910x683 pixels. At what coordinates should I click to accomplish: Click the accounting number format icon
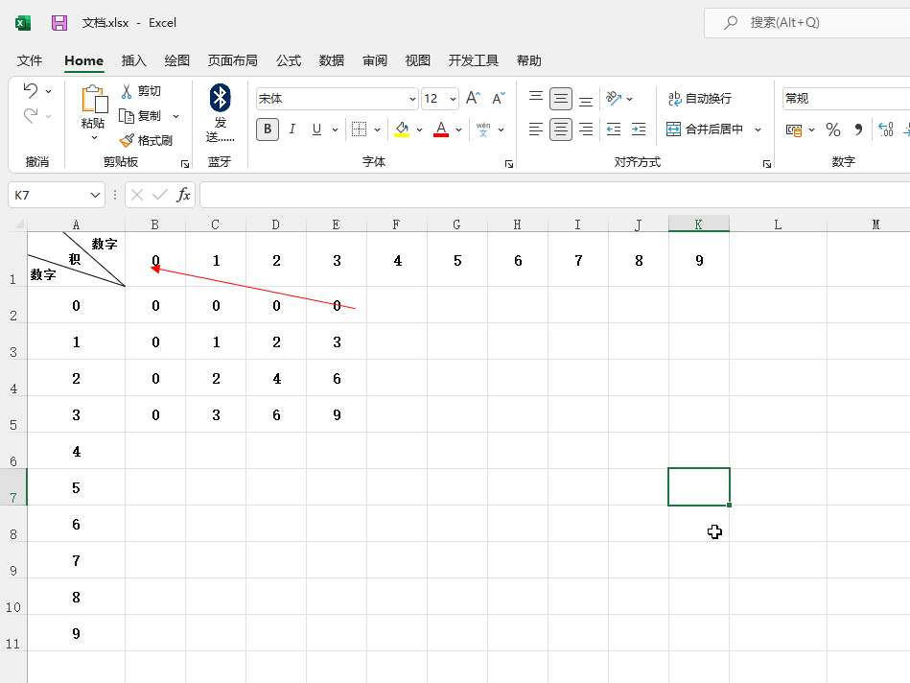pos(794,130)
